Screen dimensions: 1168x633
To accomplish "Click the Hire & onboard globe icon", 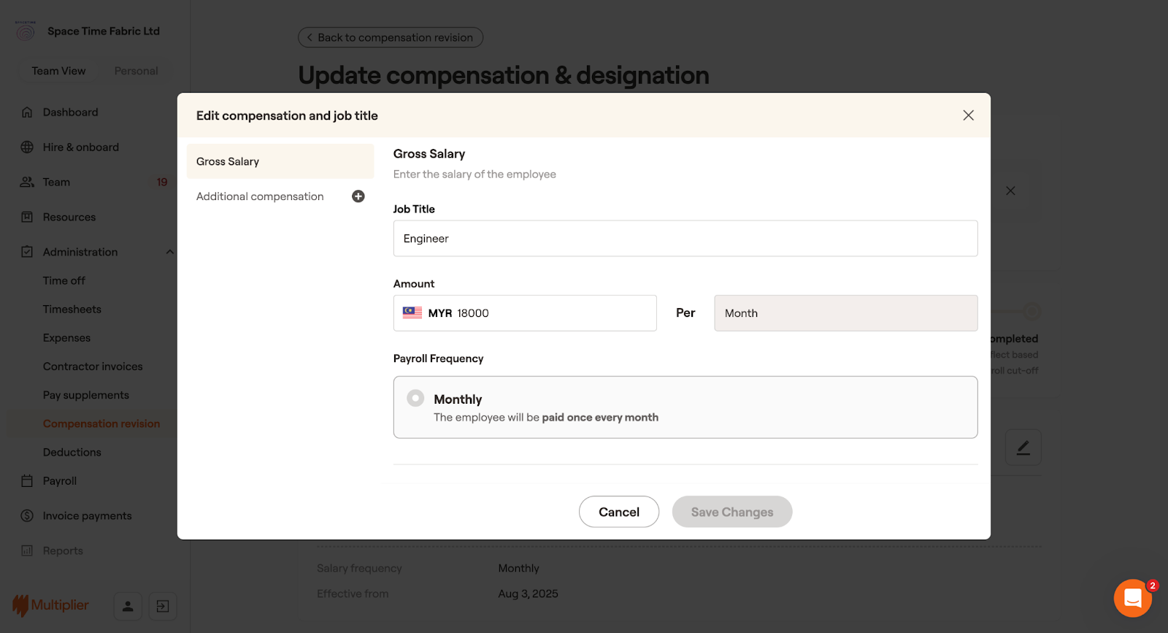I will click(x=27, y=147).
